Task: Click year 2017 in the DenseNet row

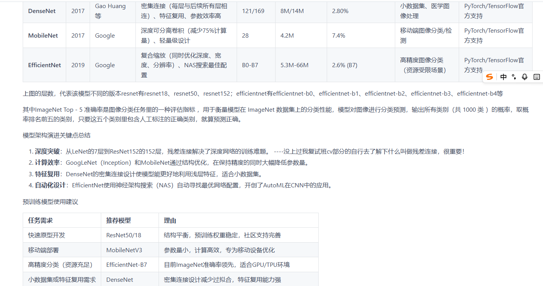Action: point(78,11)
